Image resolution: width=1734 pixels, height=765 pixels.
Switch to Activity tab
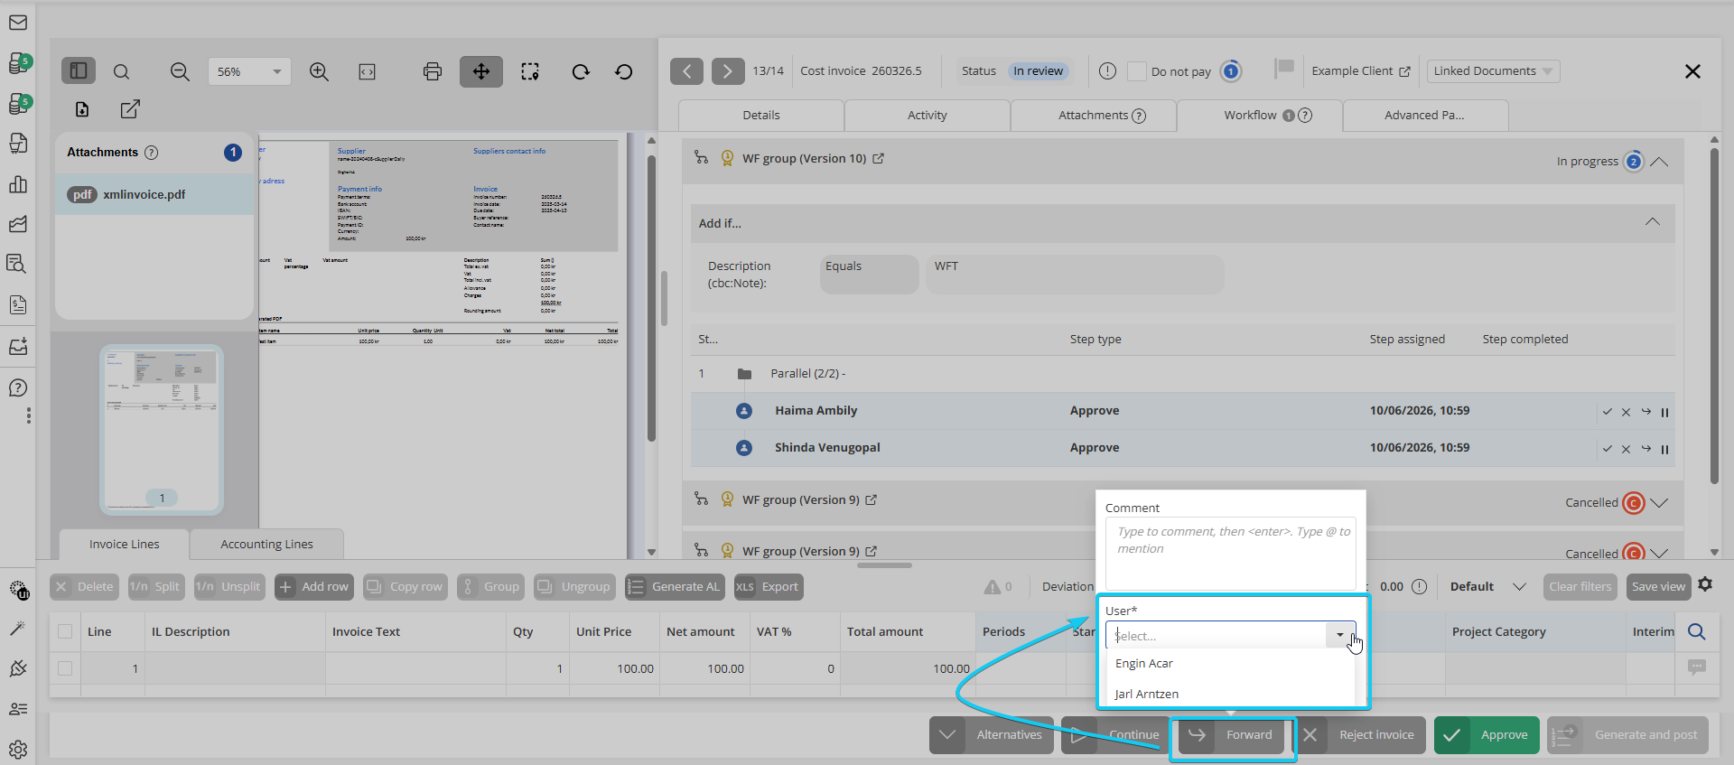click(x=928, y=116)
